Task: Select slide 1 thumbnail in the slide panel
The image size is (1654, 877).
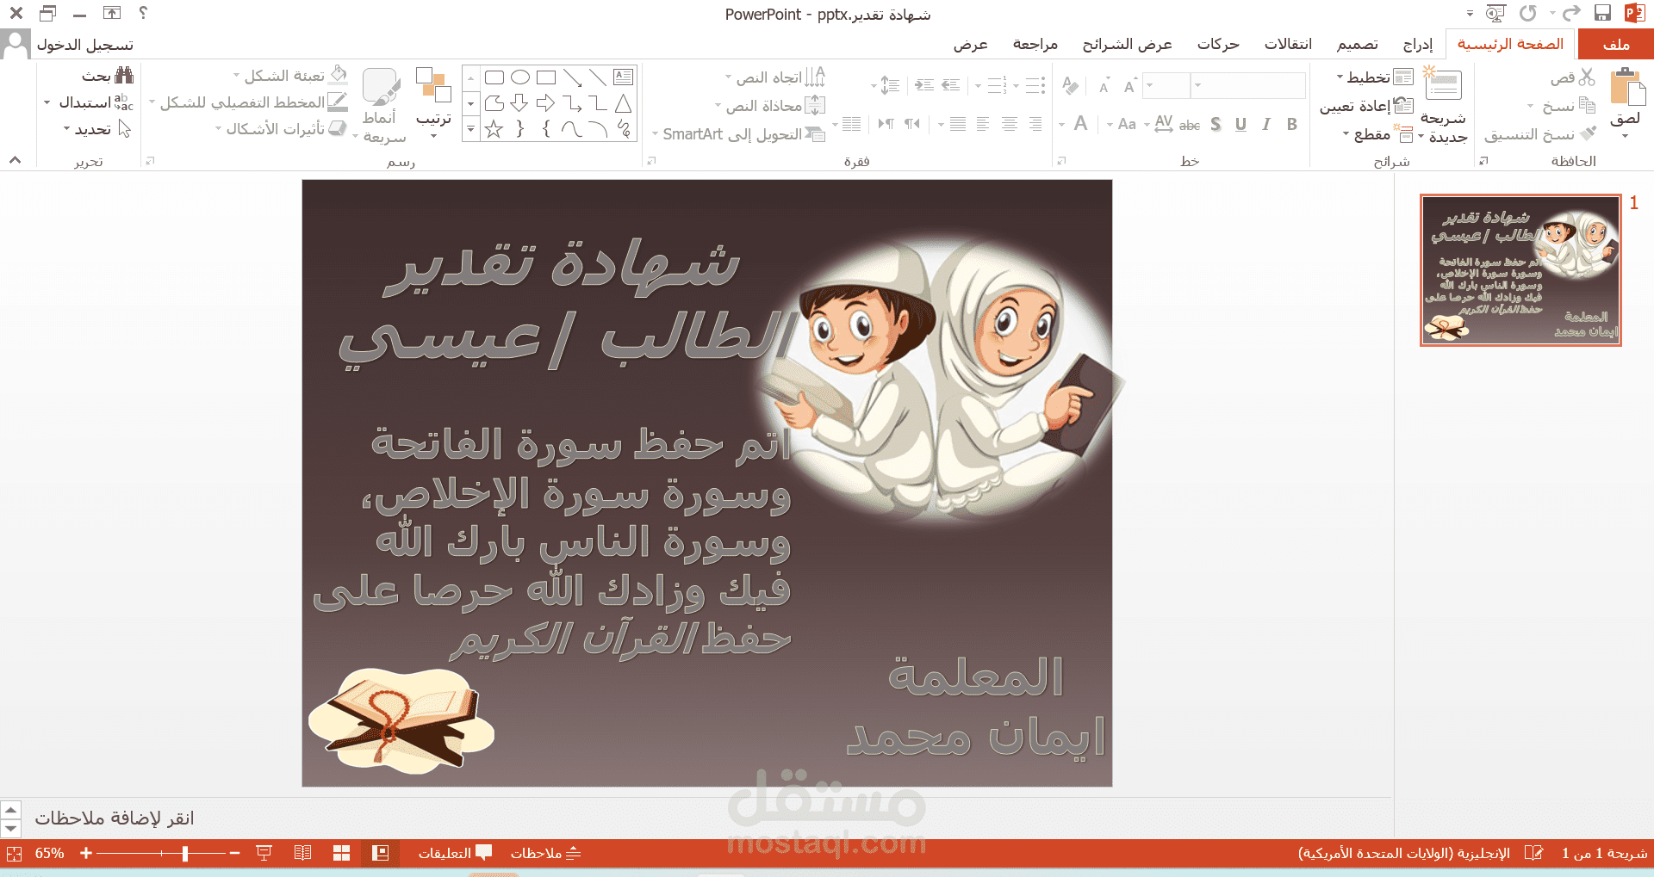Action: pyautogui.click(x=1521, y=269)
